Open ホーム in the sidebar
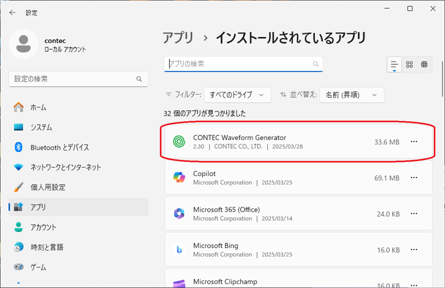 pyautogui.click(x=78, y=107)
